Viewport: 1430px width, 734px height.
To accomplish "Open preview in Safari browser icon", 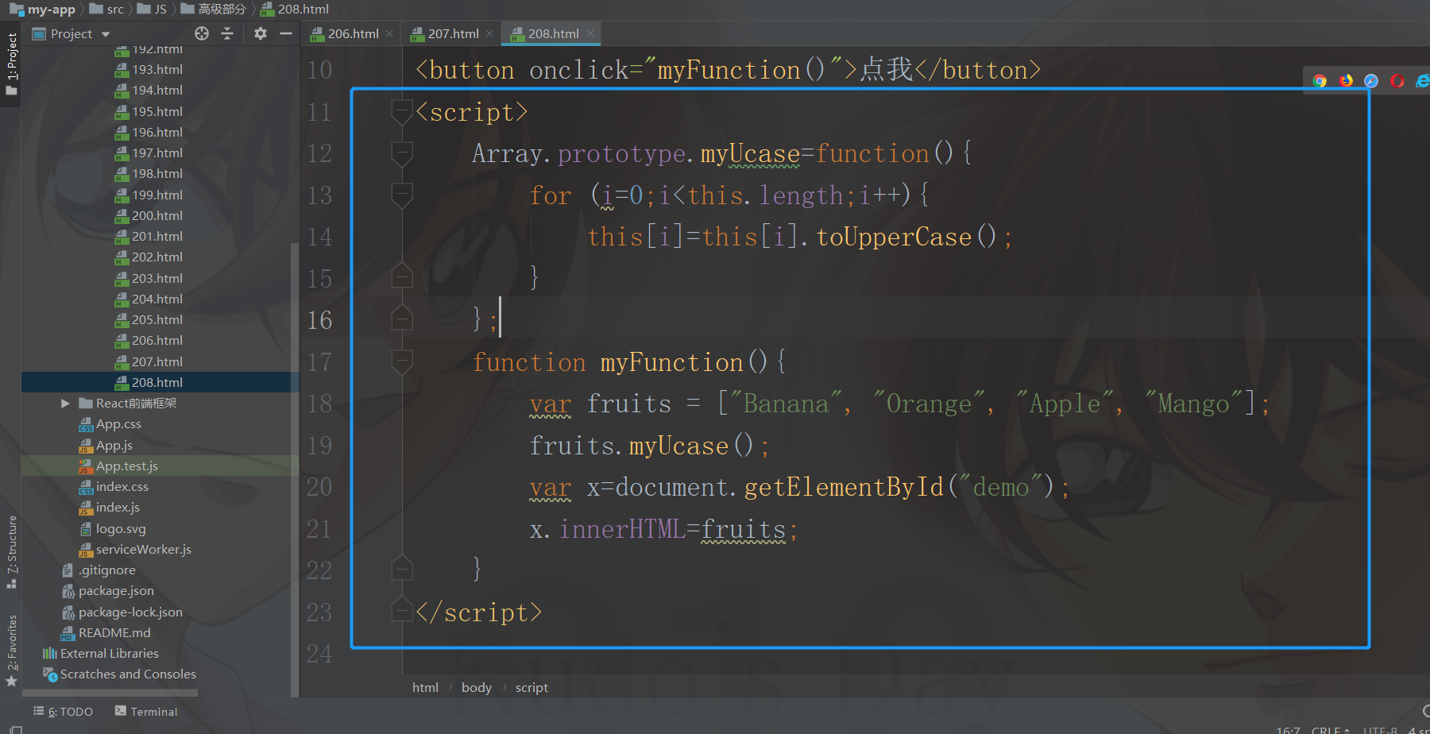I will 1371,81.
